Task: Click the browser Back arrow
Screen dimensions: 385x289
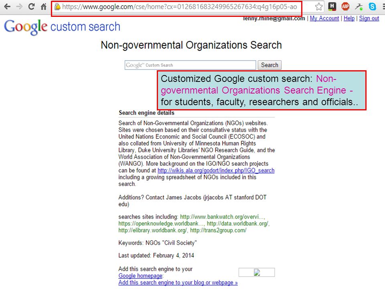Action: pos(7,6)
